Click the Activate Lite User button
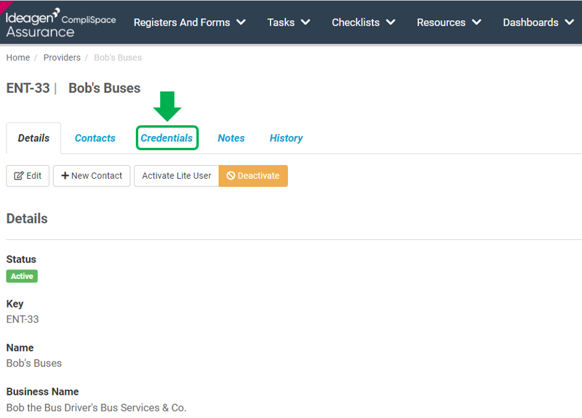 [177, 176]
